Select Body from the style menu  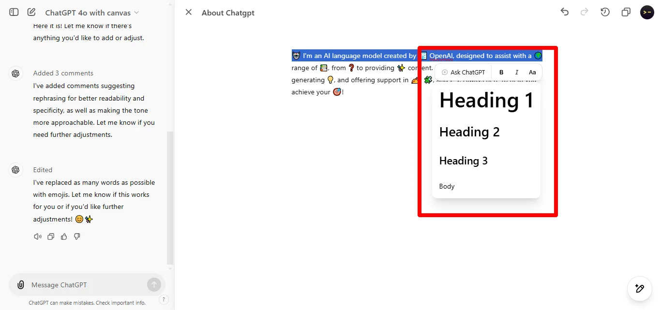[447, 186]
